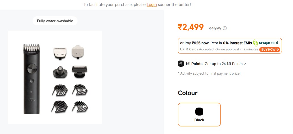Click the white ceramic blade attachment
Image resolution: width=293 pixels, height=134 pixels.
click(78, 51)
